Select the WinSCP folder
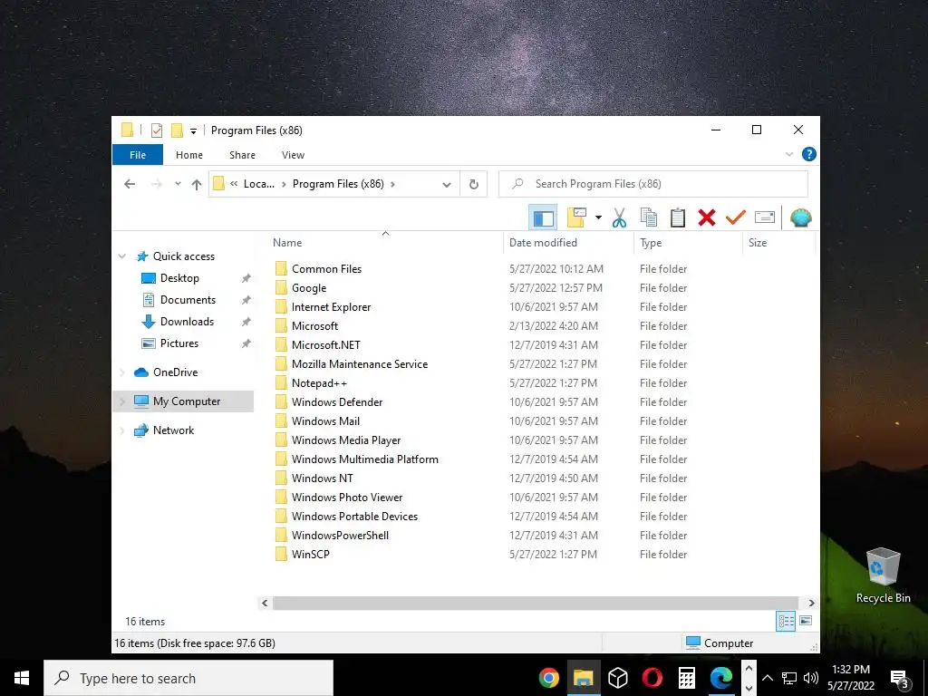This screenshot has width=928, height=696. coord(310,555)
